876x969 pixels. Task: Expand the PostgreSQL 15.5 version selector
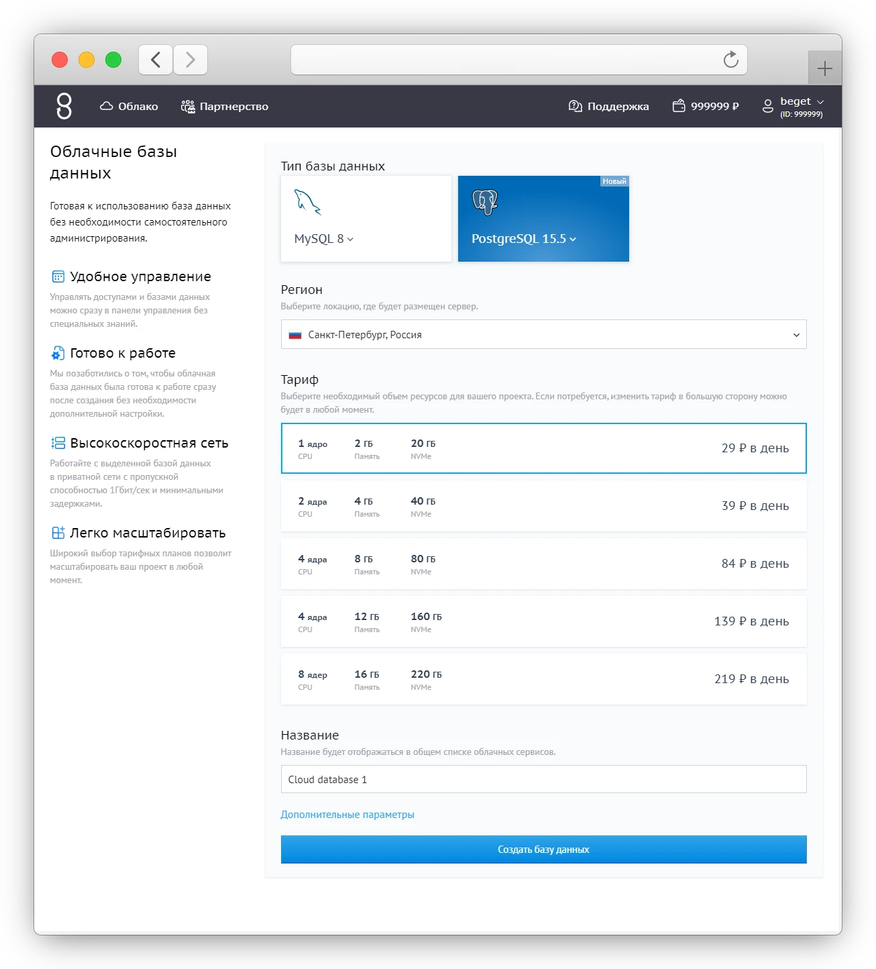[x=573, y=239]
